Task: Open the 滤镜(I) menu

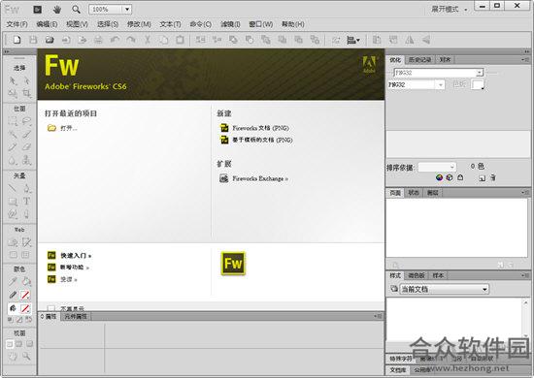Action: tap(230, 24)
